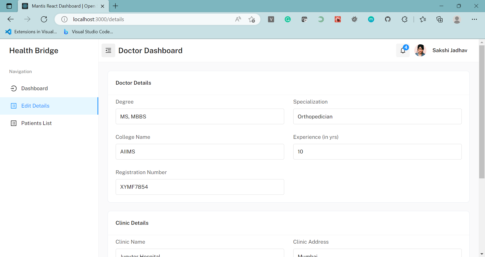Click the Specialization field showing Orthopedician
The image size is (485, 257).
click(377, 116)
